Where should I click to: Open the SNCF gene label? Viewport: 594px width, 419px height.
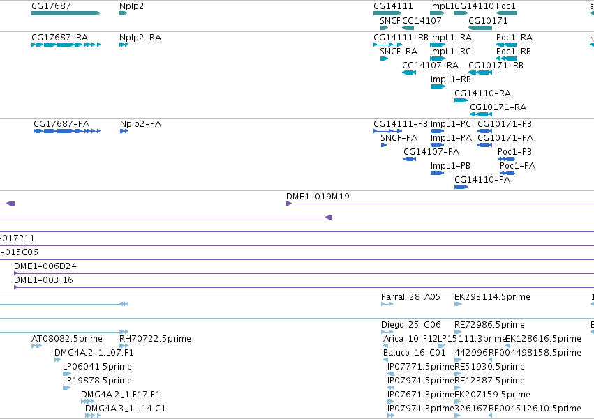click(389, 20)
